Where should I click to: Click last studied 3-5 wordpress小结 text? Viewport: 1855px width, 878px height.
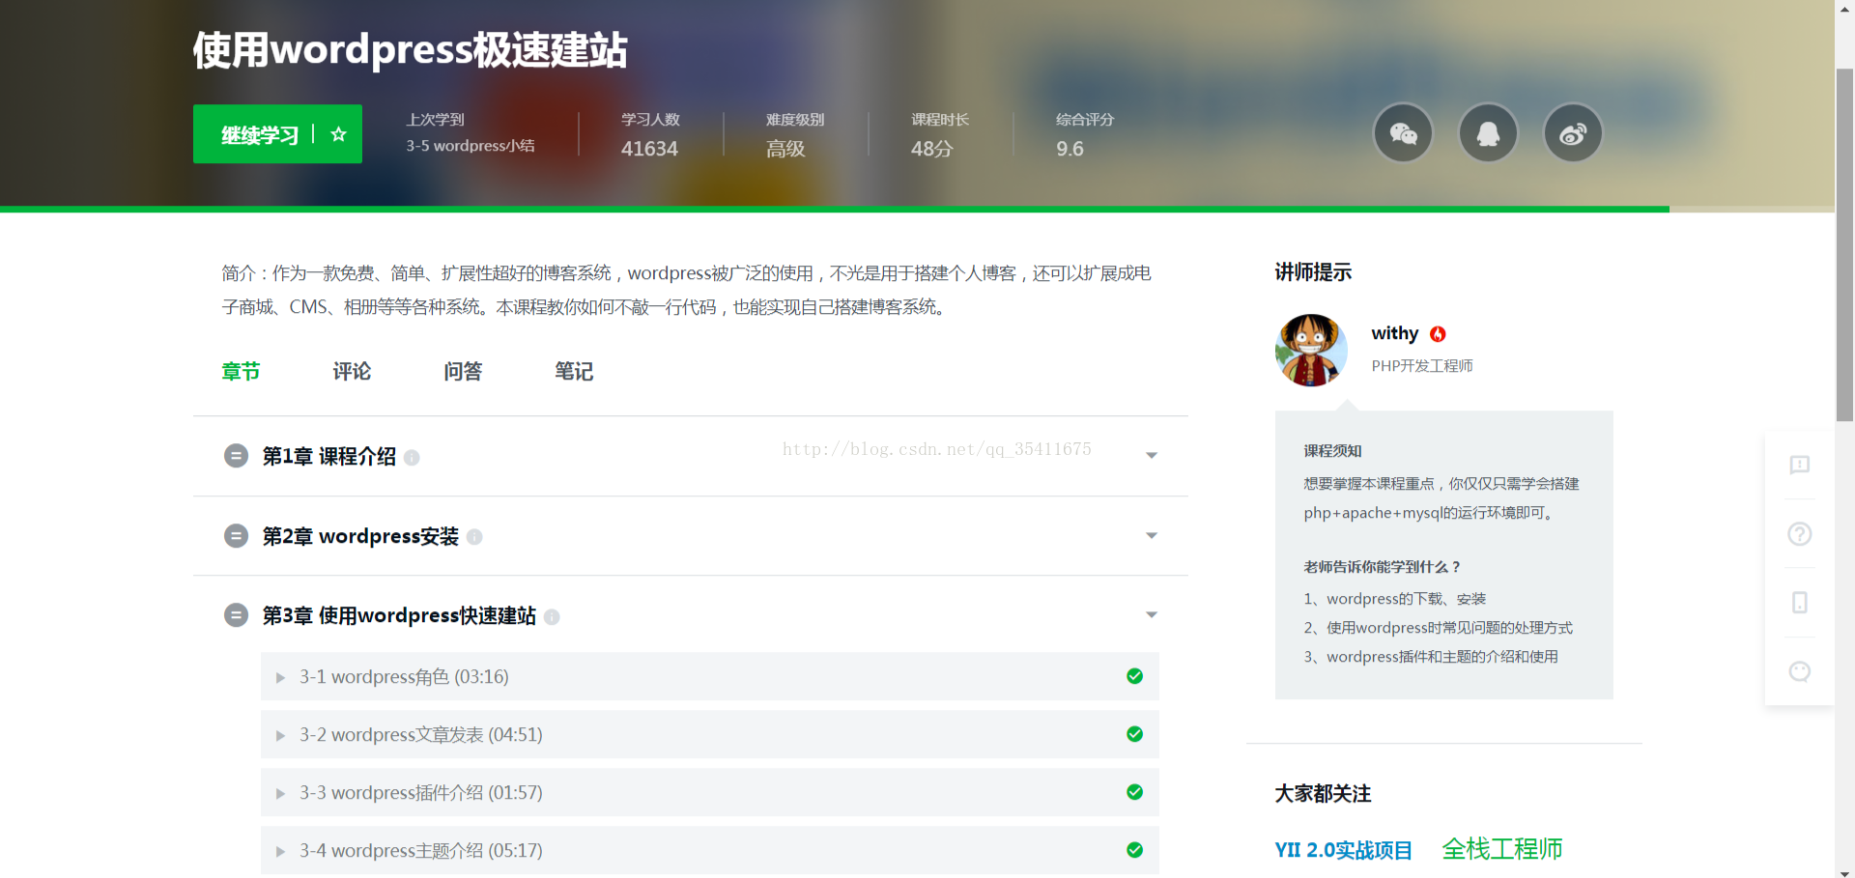click(x=470, y=146)
